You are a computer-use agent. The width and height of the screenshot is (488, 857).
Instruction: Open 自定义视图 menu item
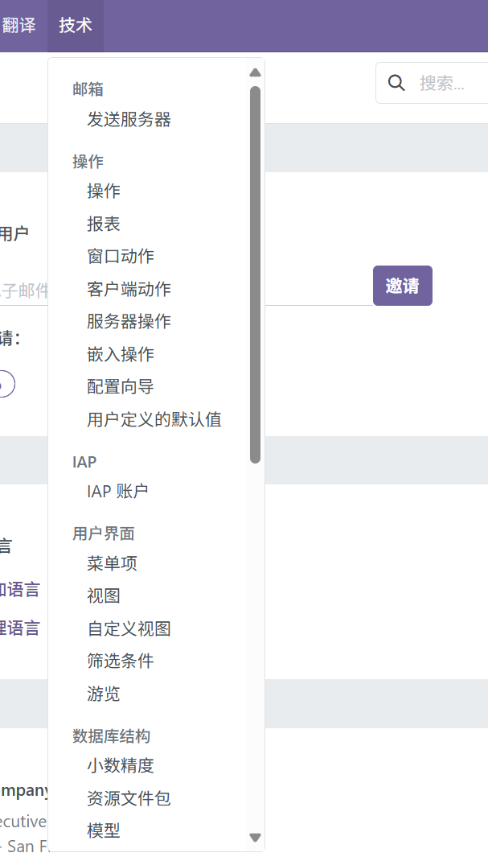pyautogui.click(x=129, y=628)
